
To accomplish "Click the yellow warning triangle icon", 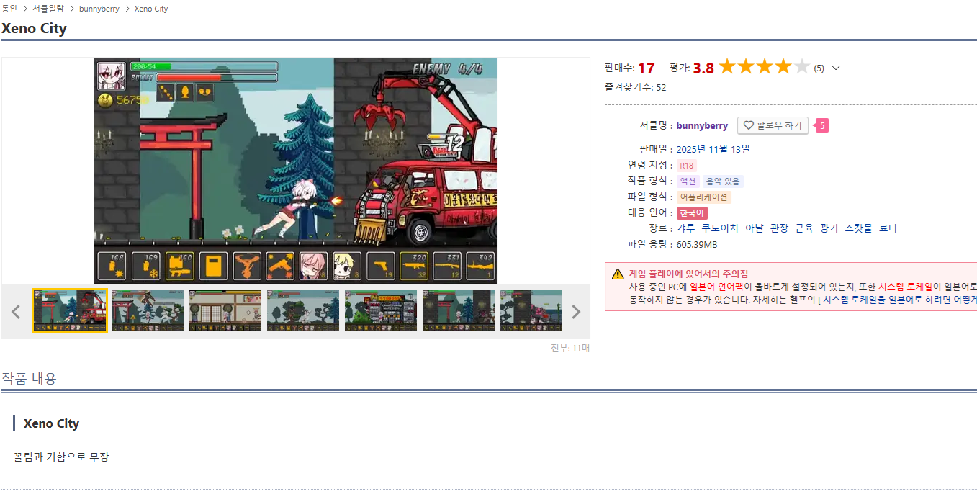I will pyautogui.click(x=618, y=274).
